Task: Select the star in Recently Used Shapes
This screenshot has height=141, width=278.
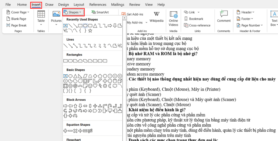Action: coord(90,31)
